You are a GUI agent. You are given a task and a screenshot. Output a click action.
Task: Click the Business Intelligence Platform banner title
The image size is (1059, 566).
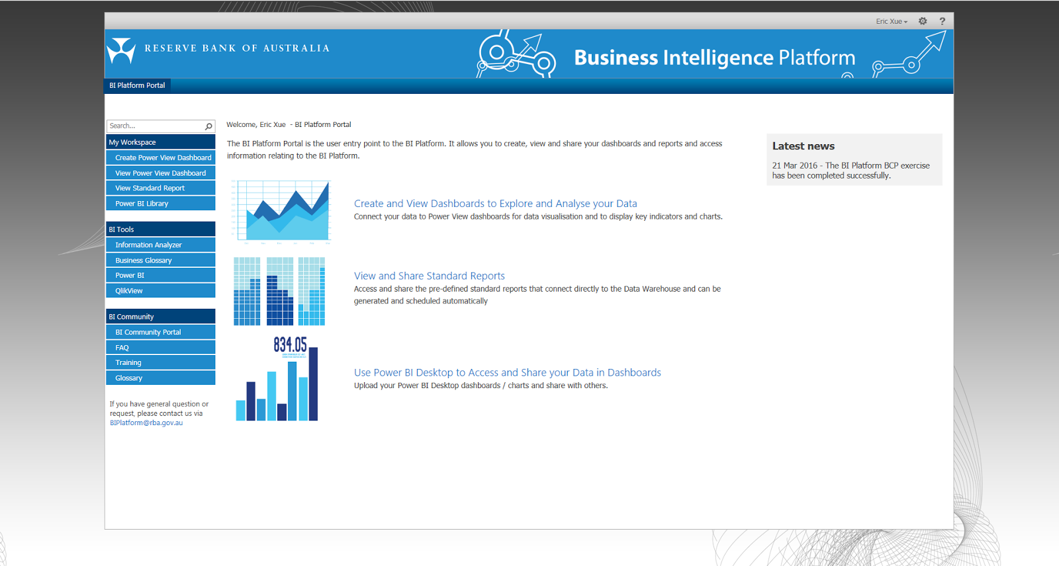coord(714,58)
